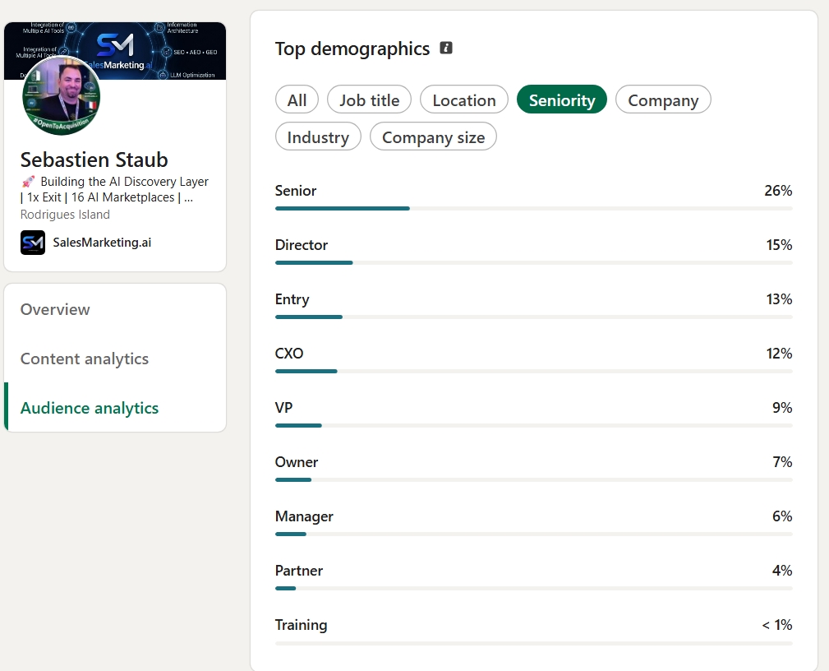Click the Director 15% progress bar
The height and width of the screenshot is (671, 829).
pos(533,263)
